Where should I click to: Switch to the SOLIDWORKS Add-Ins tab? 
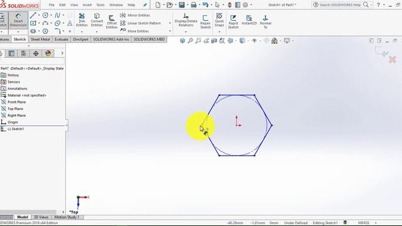[111, 39]
